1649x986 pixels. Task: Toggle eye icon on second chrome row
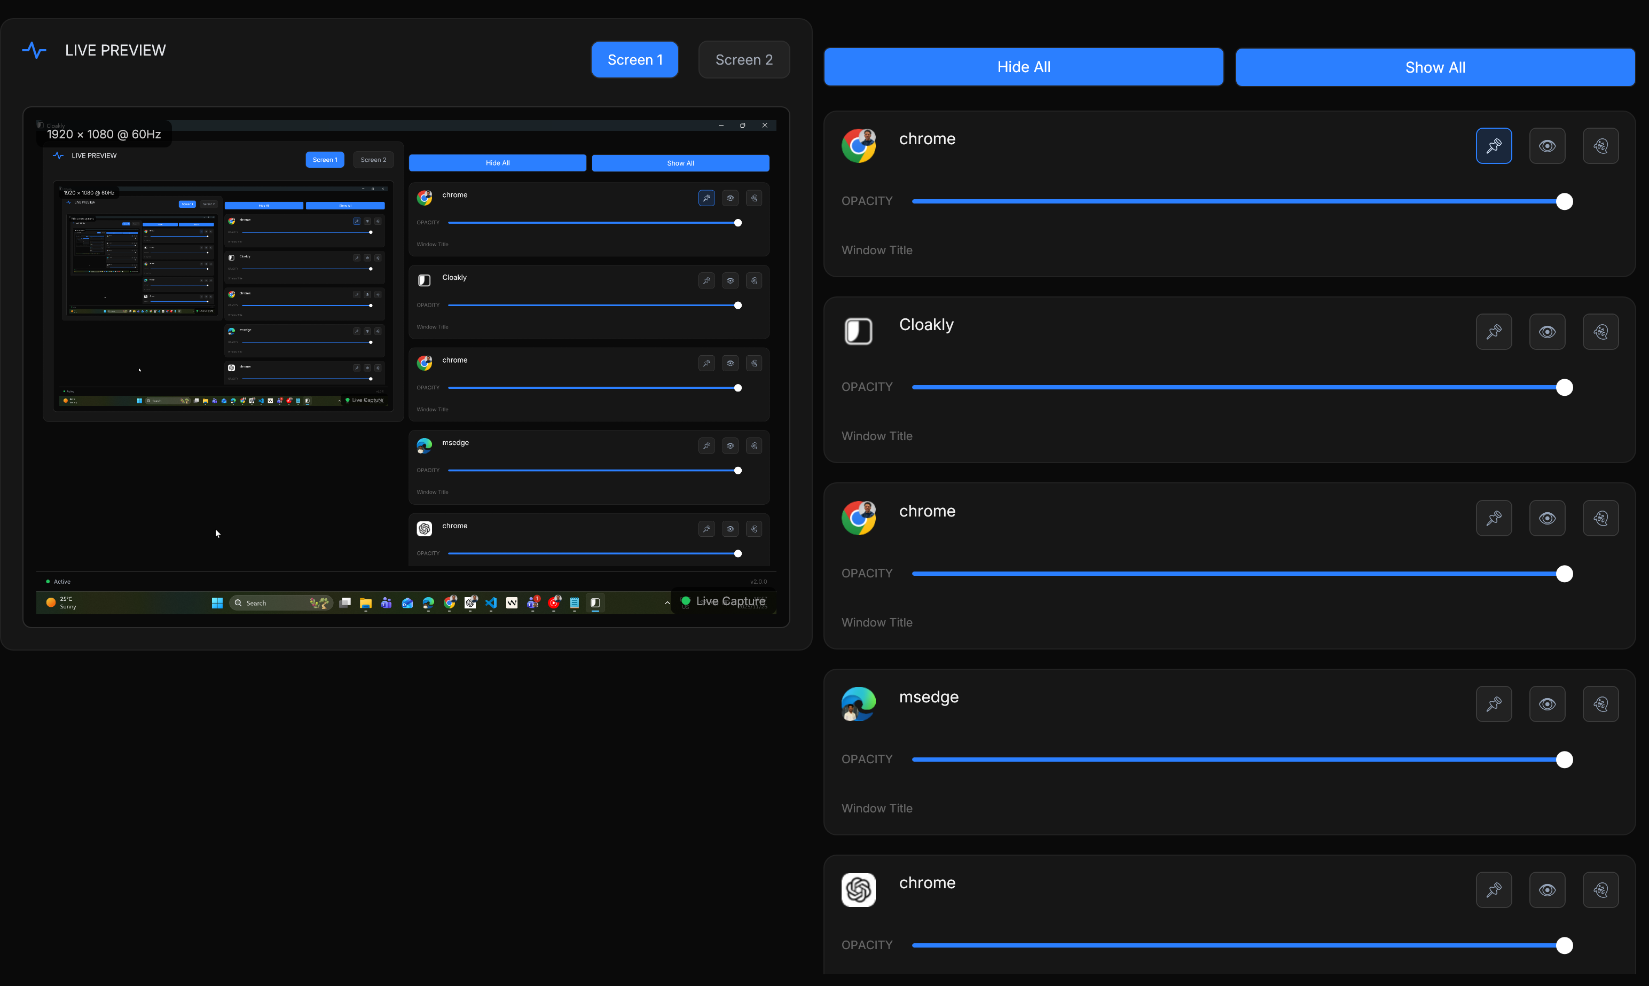(1546, 518)
